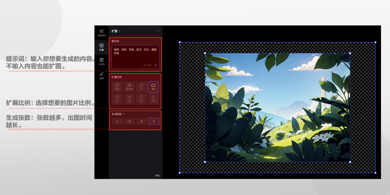Open the AI合成 tool

[101, 62]
